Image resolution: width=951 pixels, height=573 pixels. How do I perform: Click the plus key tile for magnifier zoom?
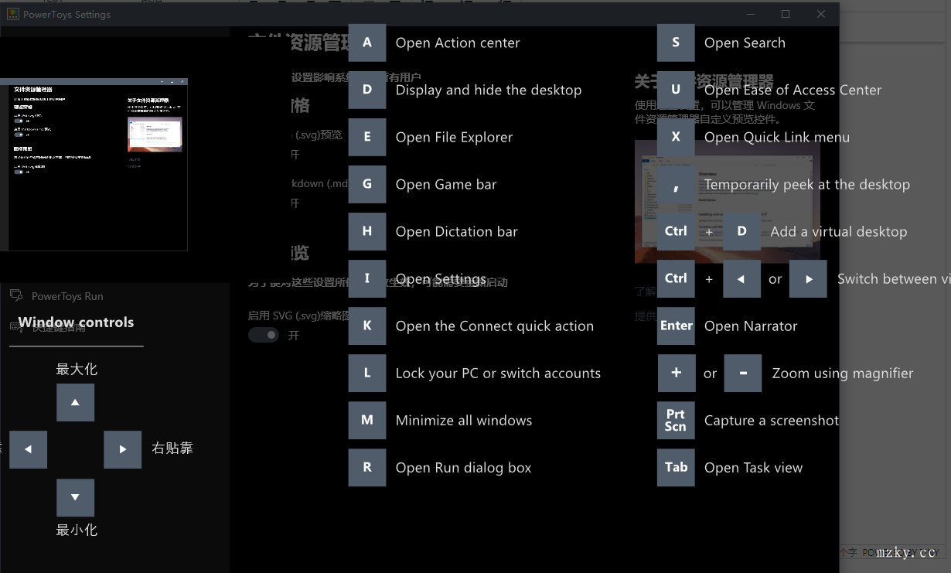[676, 373]
